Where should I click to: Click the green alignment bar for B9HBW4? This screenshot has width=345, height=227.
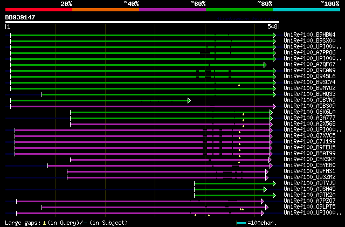(x=142, y=35)
